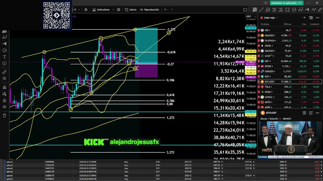
Task: Click the Alerta button
Action: (130, 10)
